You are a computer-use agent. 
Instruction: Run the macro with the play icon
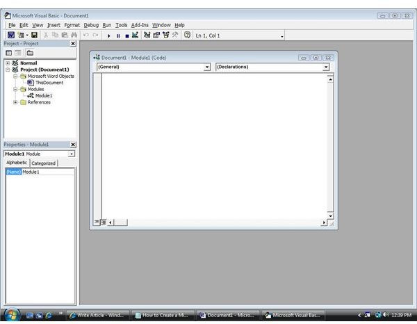108,35
